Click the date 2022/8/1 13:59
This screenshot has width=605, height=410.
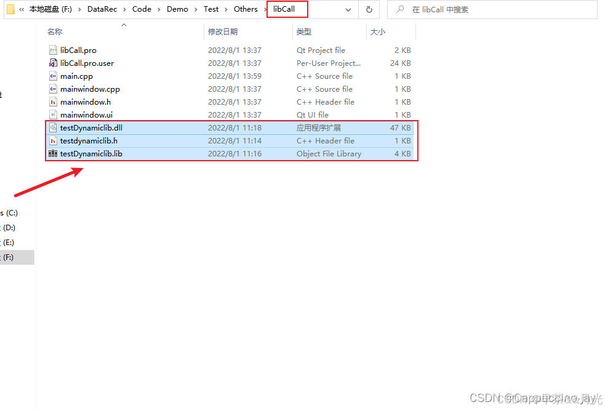[x=234, y=76]
